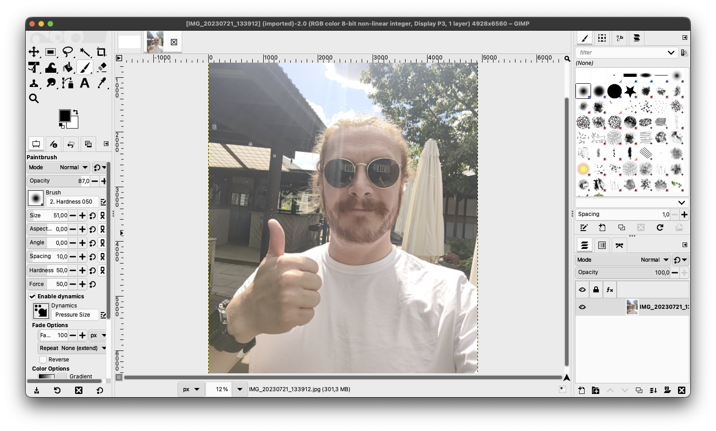Click the new layer button

(581, 390)
